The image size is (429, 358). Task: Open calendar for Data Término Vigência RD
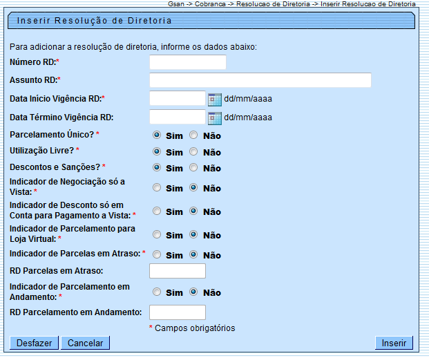click(x=214, y=117)
